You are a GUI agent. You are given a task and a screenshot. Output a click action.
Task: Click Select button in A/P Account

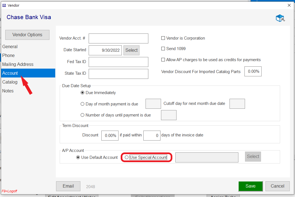253,157
